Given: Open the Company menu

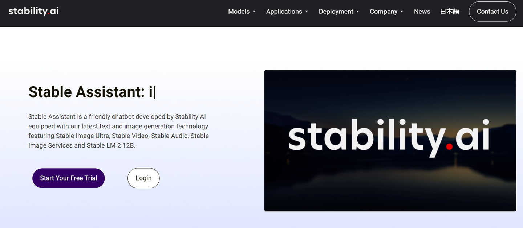Looking at the screenshot, I should click(384, 12).
